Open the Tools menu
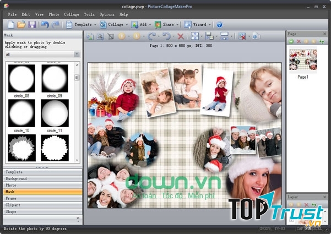331x234 pixels. point(89,14)
